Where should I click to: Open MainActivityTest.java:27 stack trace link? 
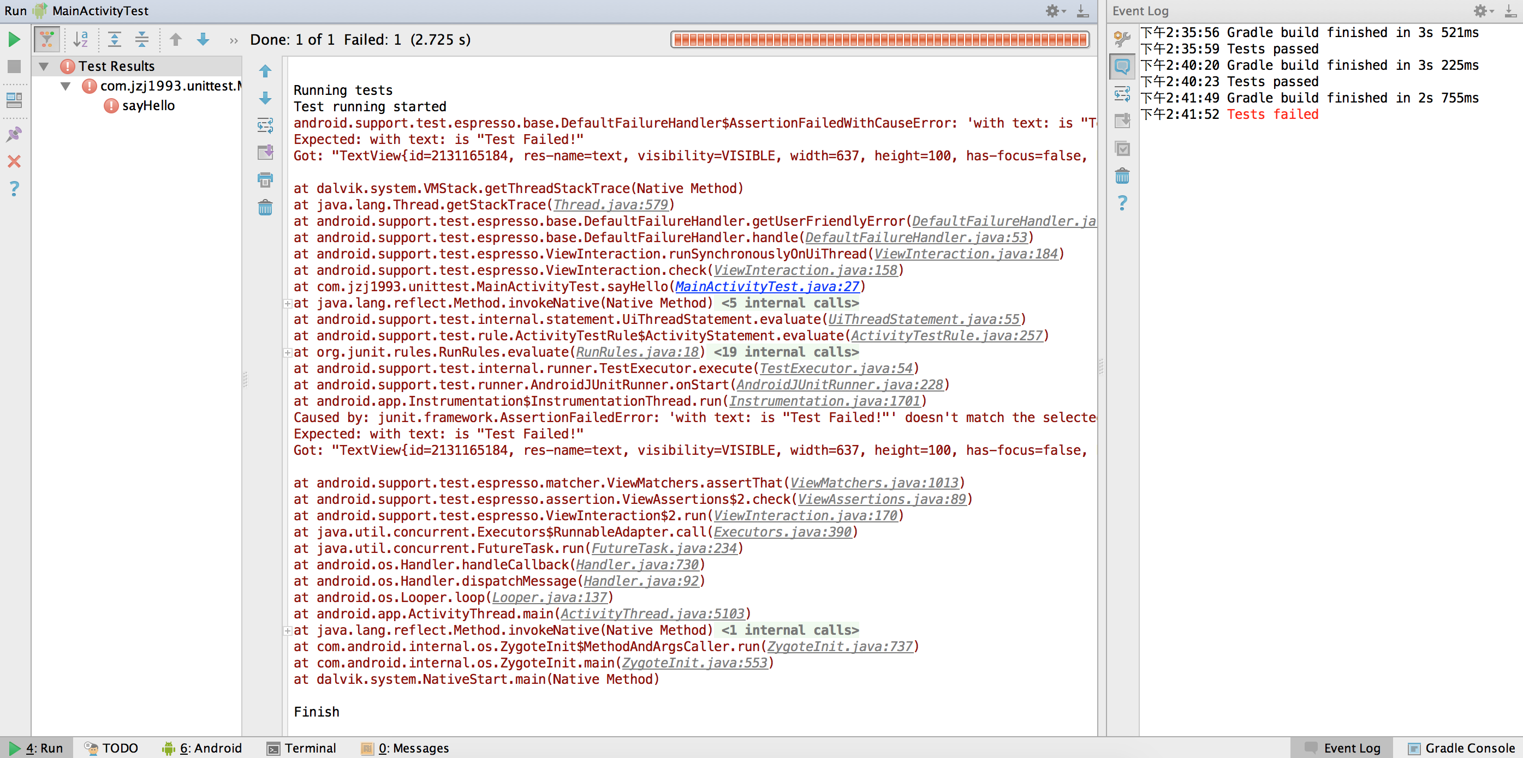[x=767, y=286]
